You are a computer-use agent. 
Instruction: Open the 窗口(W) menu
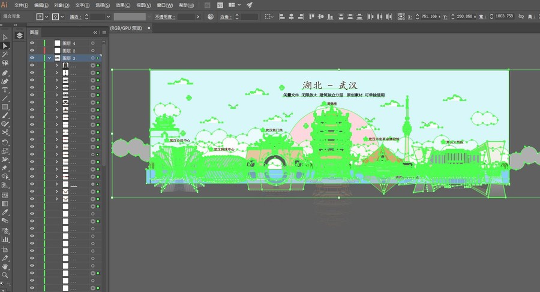pos(165,5)
